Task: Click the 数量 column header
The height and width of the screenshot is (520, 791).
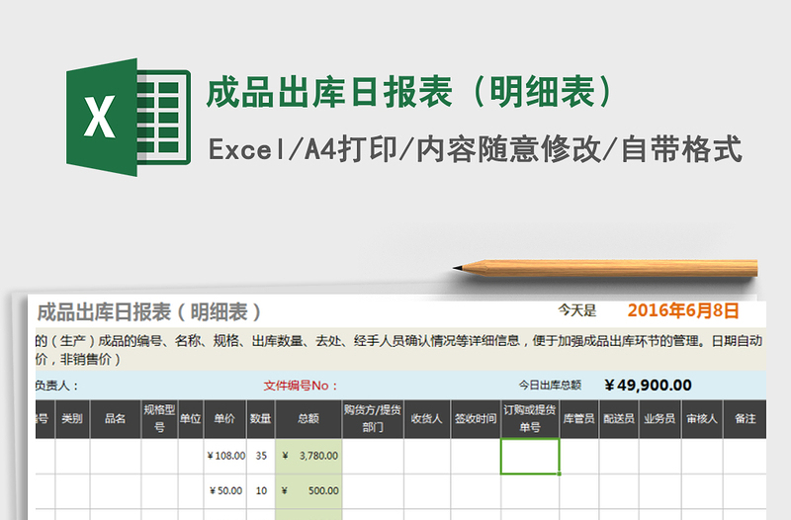Action: pyautogui.click(x=261, y=418)
